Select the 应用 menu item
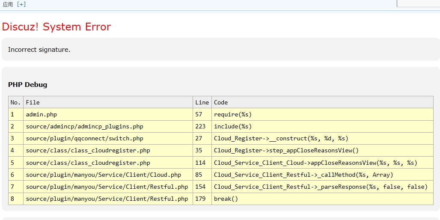The height and width of the screenshot is (220, 440). point(8,4)
